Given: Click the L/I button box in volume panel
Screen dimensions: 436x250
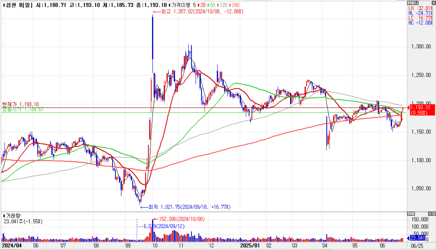Looking at the screenshot, I should [x=411, y=214].
